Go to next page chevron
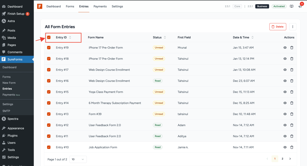The image size is (307, 166). coord(290,159)
